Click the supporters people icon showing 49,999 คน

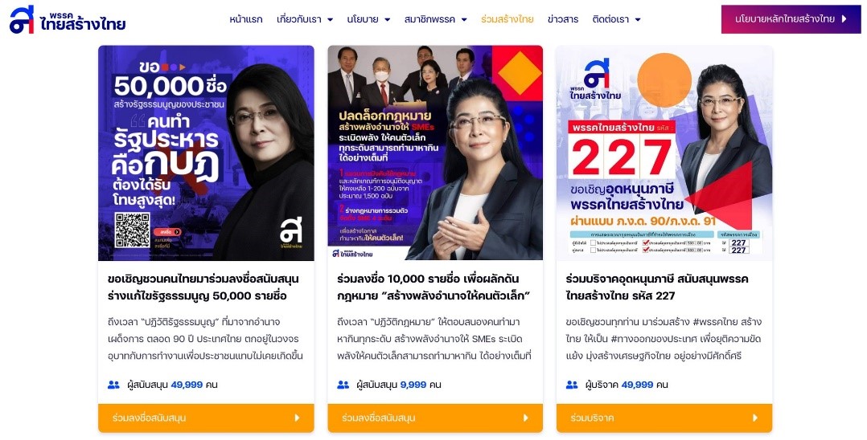[x=113, y=385]
